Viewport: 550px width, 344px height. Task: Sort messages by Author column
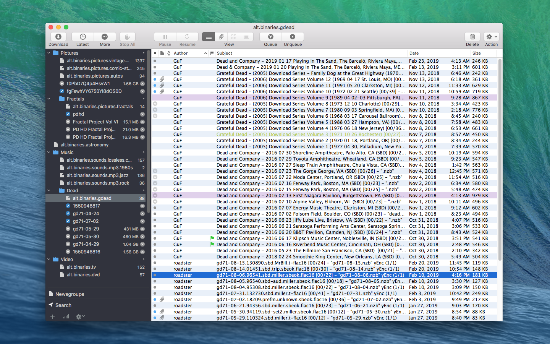[181, 54]
